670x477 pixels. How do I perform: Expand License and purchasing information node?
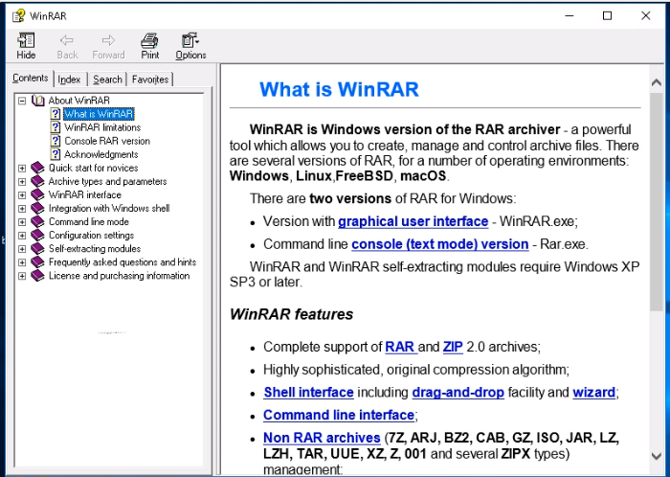pyautogui.click(x=22, y=276)
